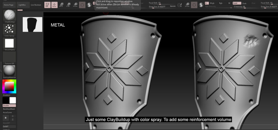Screen dimensions: 278x130
Task: Open the StartupMaterial sphere selector
Action: [x=10, y=72]
